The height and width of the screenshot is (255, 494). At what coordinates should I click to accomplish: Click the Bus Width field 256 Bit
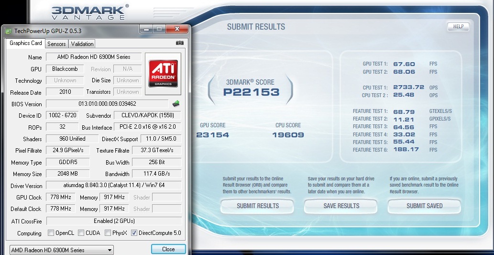(x=156, y=162)
